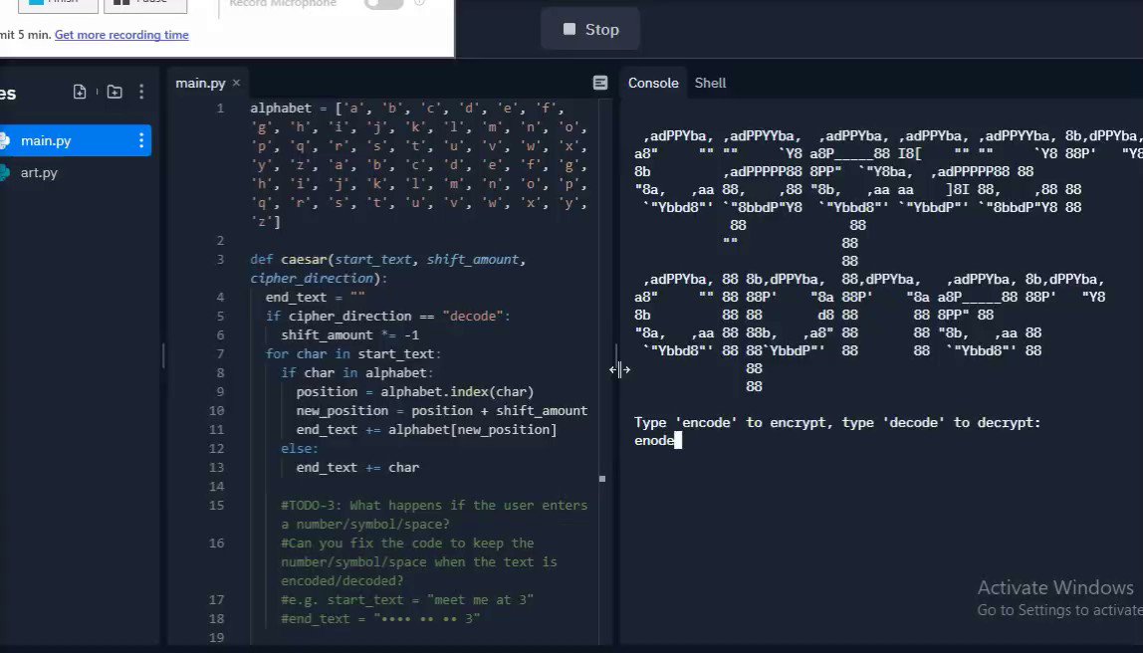Stop the running program

[590, 29]
